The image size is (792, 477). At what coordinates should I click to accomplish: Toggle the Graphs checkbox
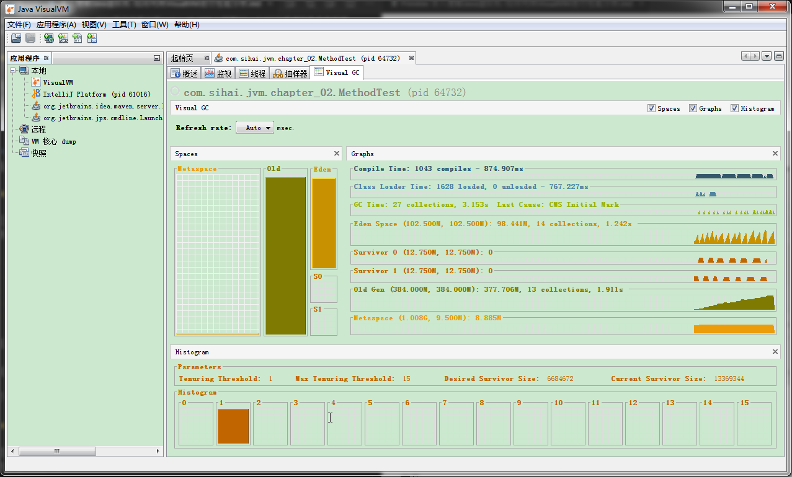click(x=693, y=108)
